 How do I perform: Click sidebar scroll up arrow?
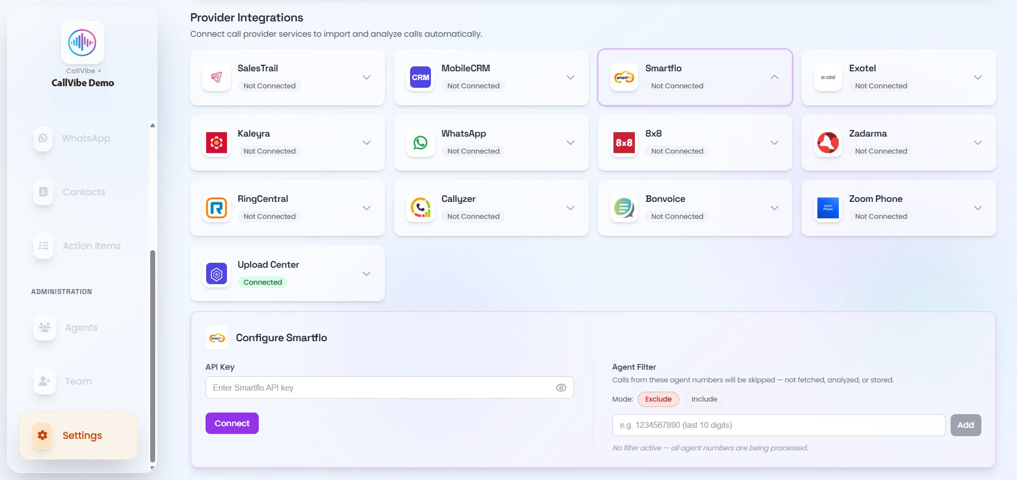(152, 126)
